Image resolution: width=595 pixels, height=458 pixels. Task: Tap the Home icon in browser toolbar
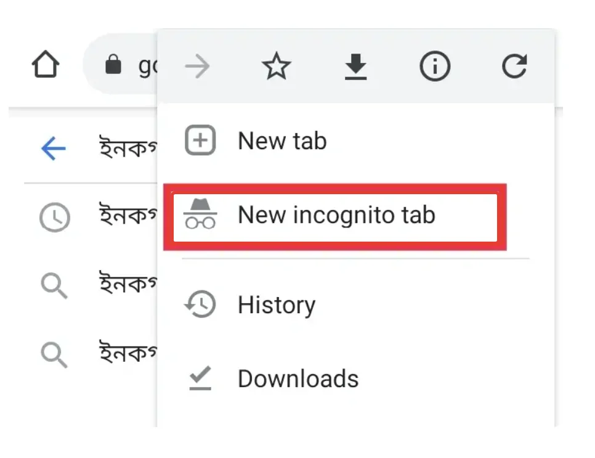click(46, 64)
